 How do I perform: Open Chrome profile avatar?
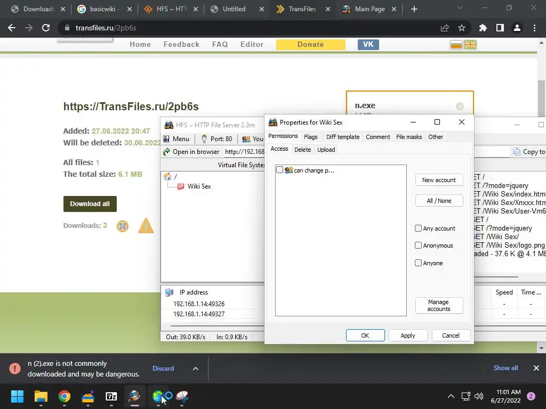(x=517, y=28)
